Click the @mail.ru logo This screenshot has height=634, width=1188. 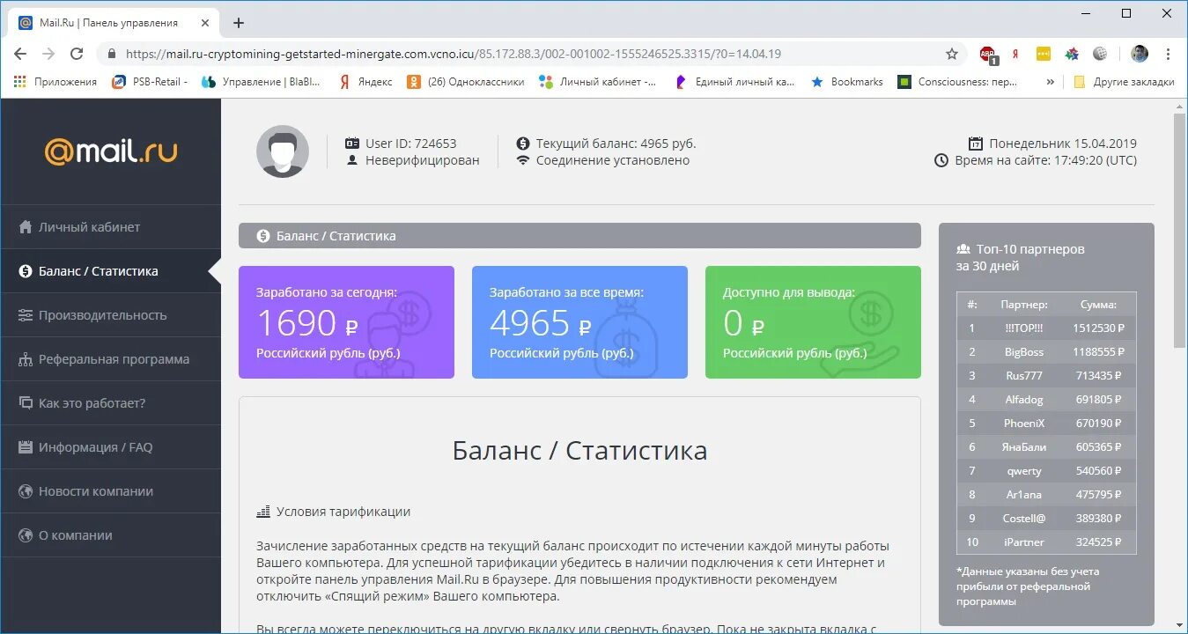(111, 151)
